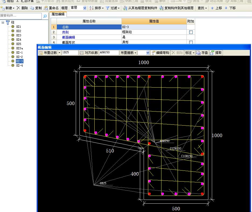The height and width of the screenshot is (212, 252).
Task: Click the 框架柱 category value cell
Action: (154, 32)
